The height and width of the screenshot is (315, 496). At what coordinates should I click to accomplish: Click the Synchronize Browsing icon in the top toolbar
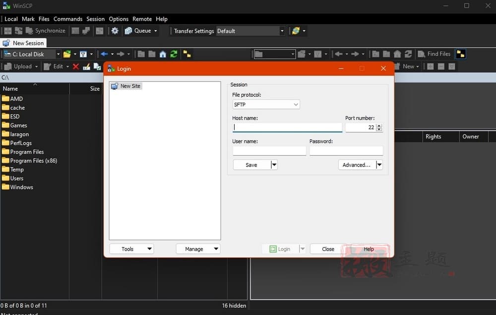pos(19,31)
